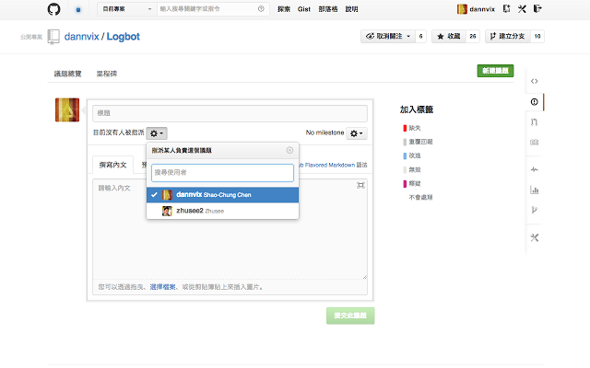Click the green New Issue button
590x368 pixels.
coord(496,71)
